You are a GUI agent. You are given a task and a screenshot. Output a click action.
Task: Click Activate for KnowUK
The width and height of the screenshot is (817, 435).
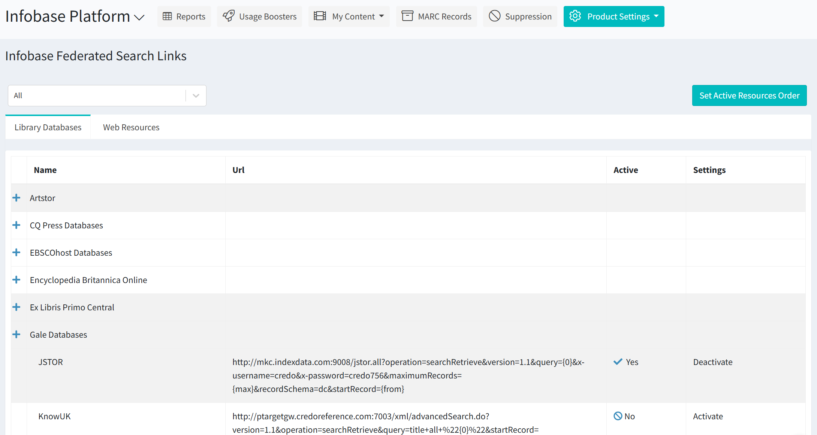point(708,416)
